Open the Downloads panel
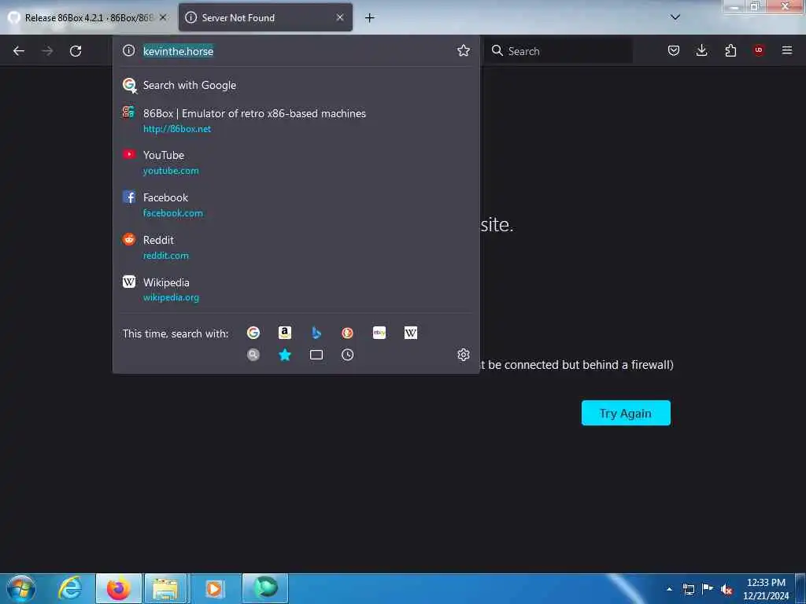The width and height of the screenshot is (806, 604). click(701, 50)
